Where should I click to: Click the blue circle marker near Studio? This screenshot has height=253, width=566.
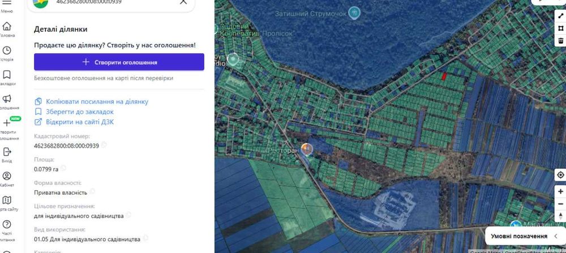point(233,59)
